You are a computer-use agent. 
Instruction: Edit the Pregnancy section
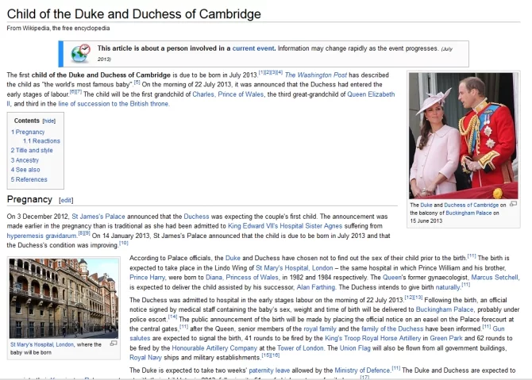pyautogui.click(x=66, y=200)
